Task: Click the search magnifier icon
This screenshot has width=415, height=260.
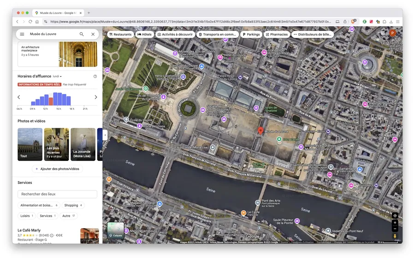Action: pos(82,34)
